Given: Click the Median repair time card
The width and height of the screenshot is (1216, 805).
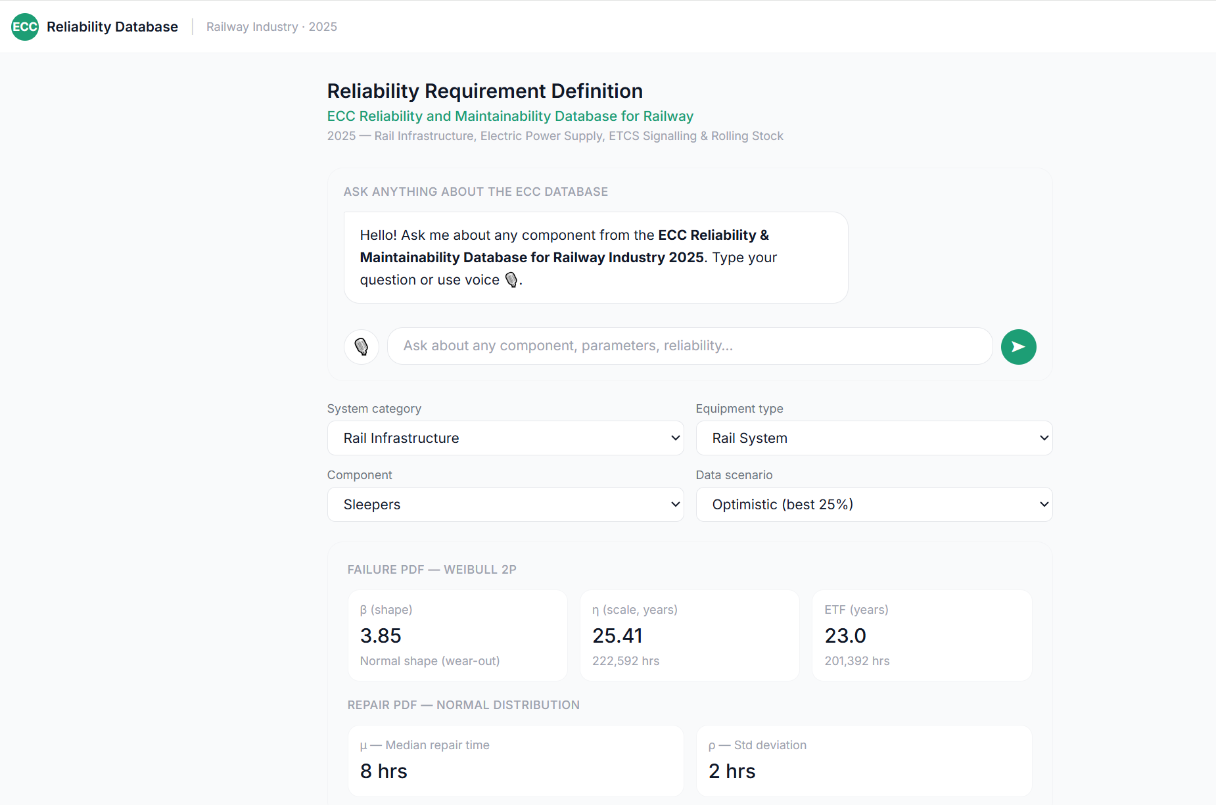Looking at the screenshot, I should tap(516, 761).
